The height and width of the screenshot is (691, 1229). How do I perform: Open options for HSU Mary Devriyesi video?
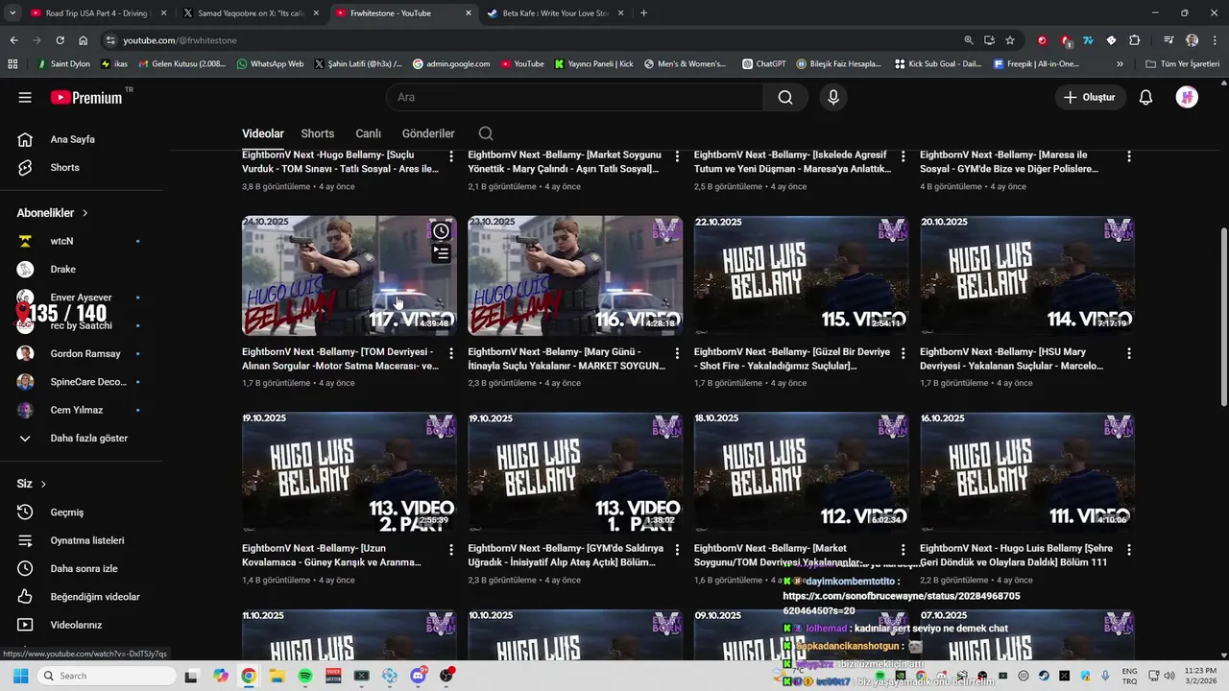pyautogui.click(x=1129, y=353)
